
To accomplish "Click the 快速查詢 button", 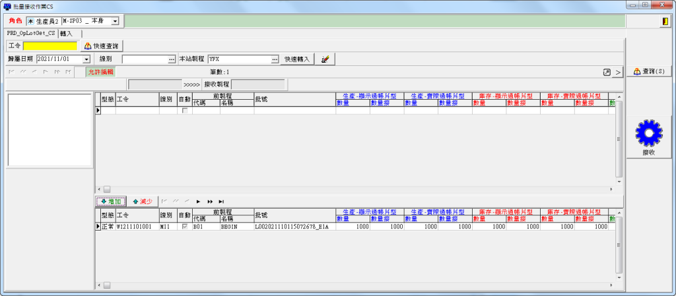I will tap(104, 46).
